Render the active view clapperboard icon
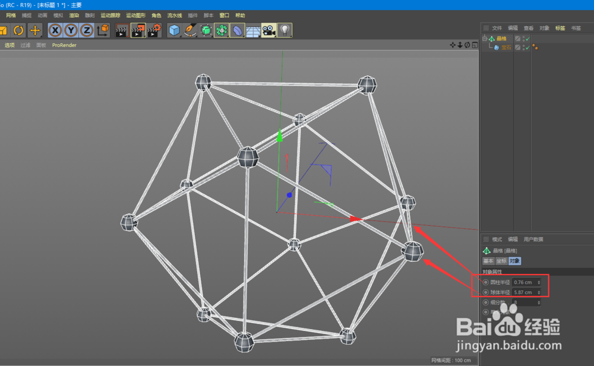Image resolution: width=594 pixels, height=366 pixels. pos(122,30)
